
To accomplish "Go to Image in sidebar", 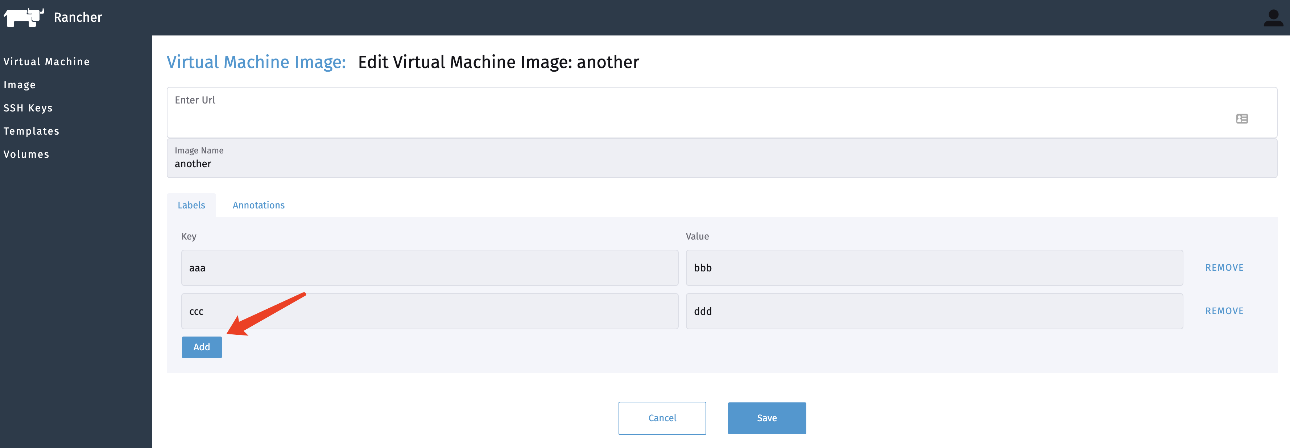I will coord(20,85).
